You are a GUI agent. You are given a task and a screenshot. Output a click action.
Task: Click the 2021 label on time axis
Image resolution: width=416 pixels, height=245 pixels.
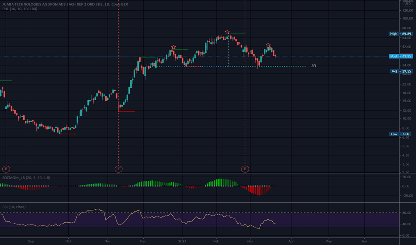[182, 241]
